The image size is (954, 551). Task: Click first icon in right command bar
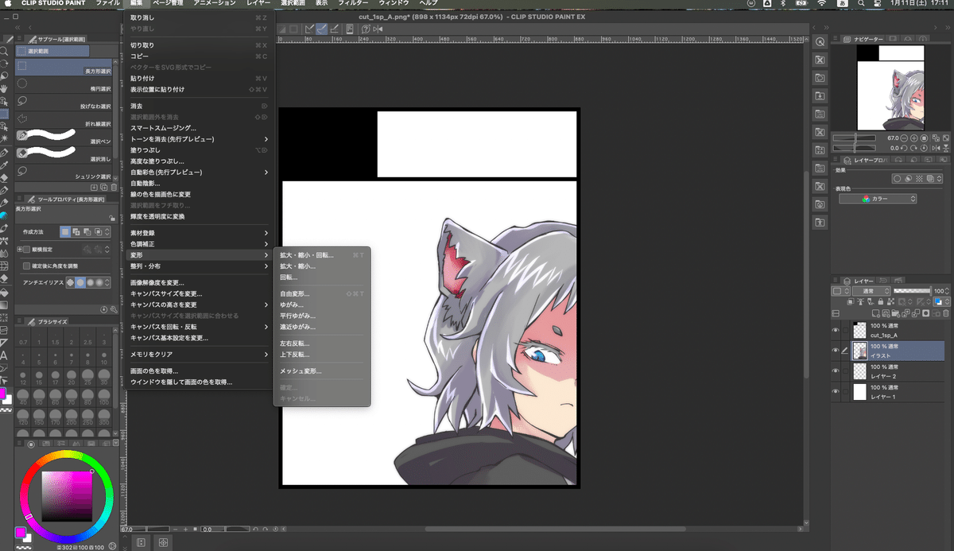820,42
